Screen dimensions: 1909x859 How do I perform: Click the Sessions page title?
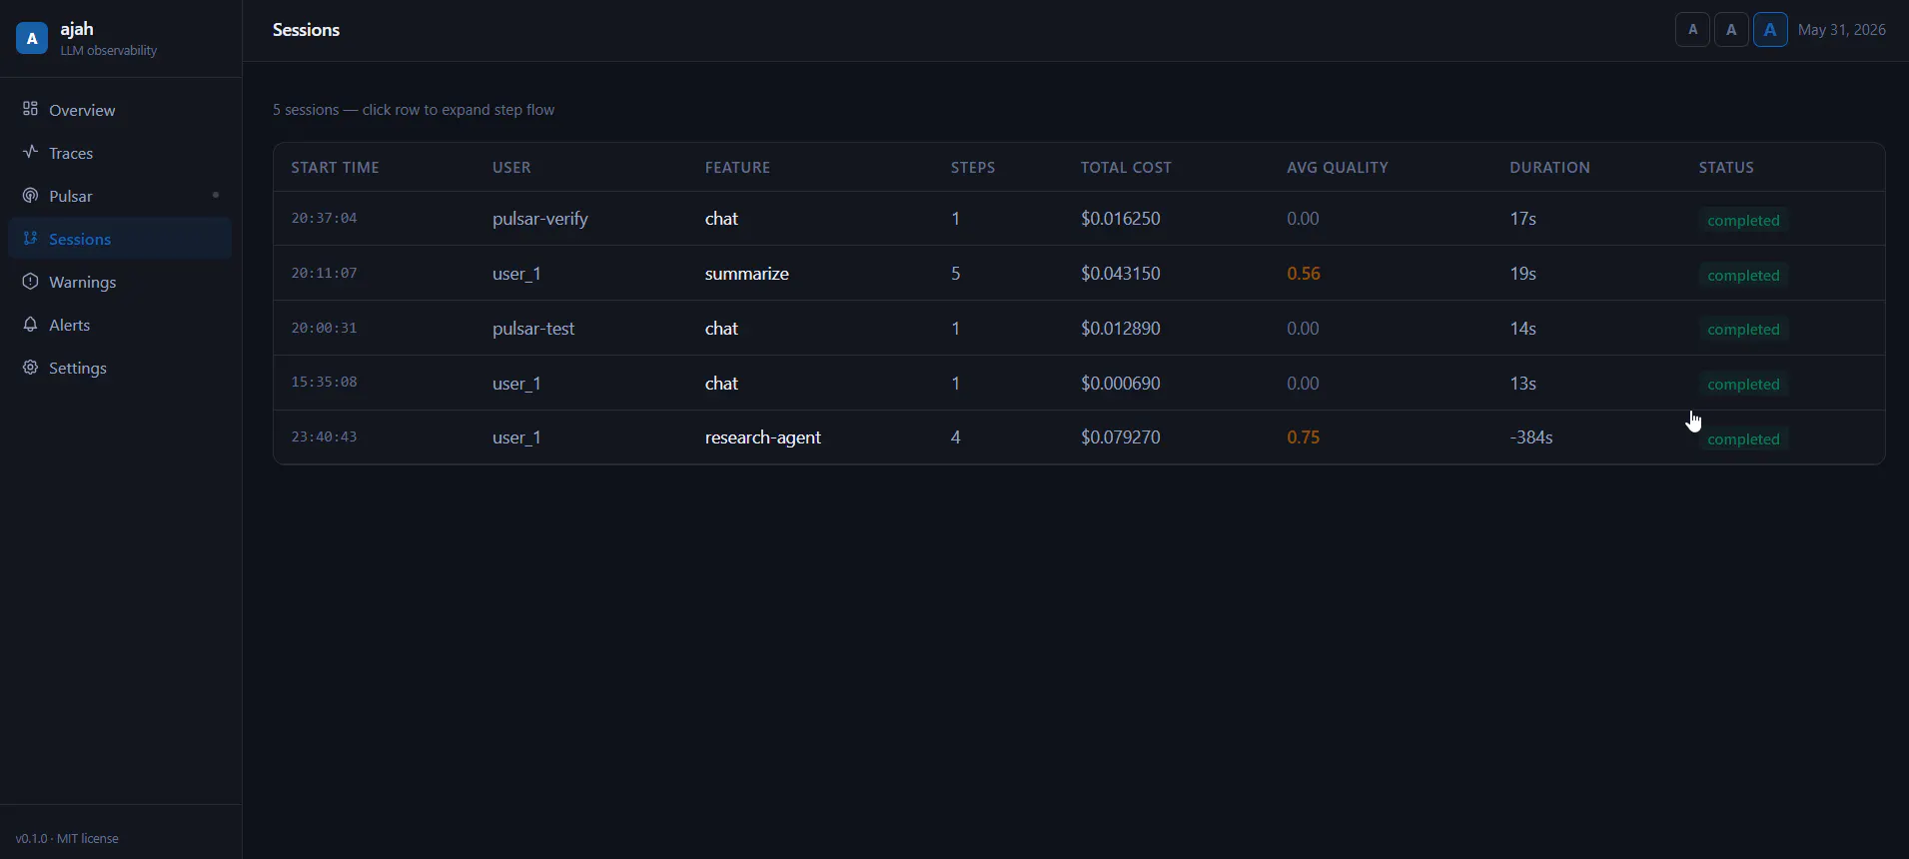coord(307,30)
